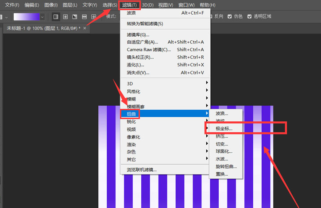Choose 旋转扭曲... distort filter

click(226, 167)
